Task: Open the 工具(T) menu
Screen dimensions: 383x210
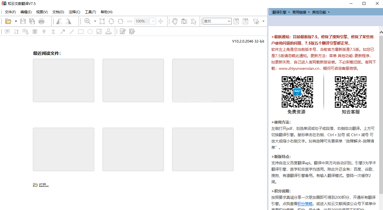Action: (x=90, y=12)
